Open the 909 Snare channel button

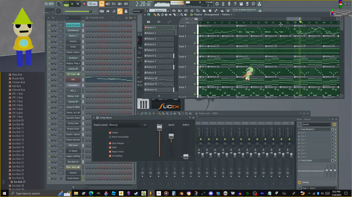73,145
